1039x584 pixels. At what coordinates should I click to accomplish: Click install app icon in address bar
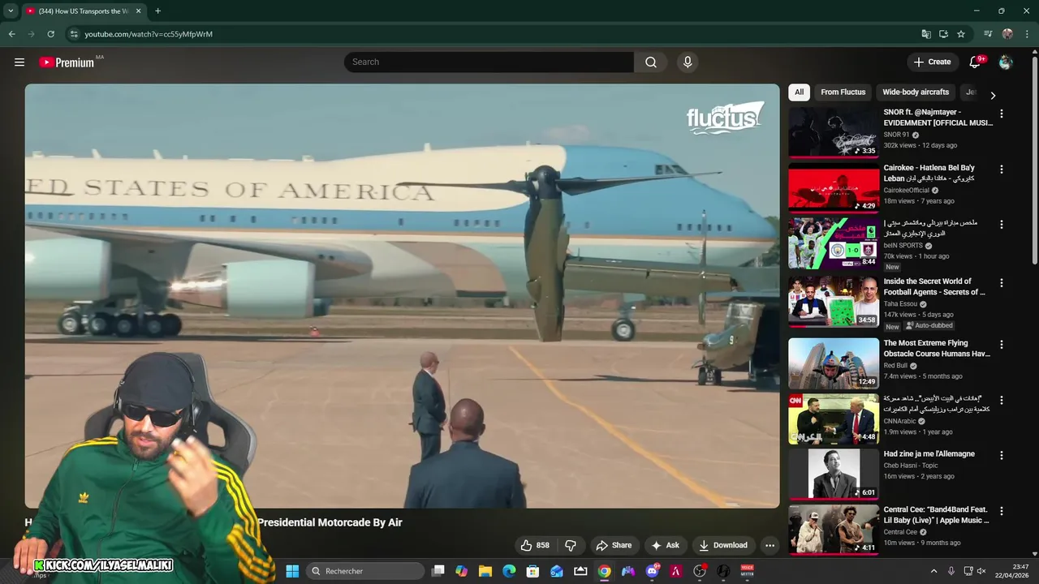pos(943,34)
